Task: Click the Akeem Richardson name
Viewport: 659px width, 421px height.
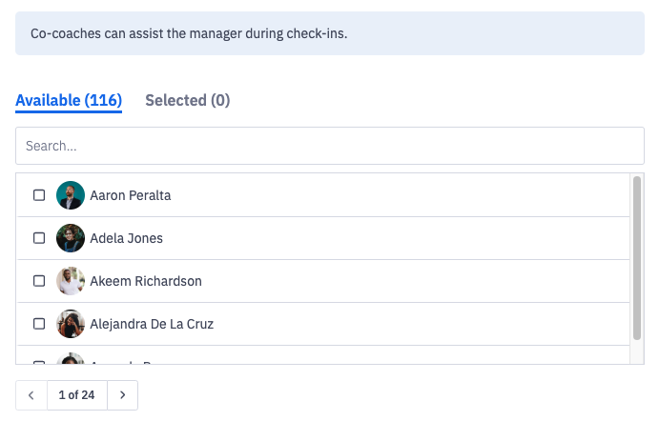Action: click(146, 281)
